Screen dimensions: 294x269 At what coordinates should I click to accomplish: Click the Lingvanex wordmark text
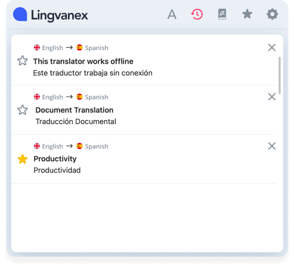pos(60,15)
